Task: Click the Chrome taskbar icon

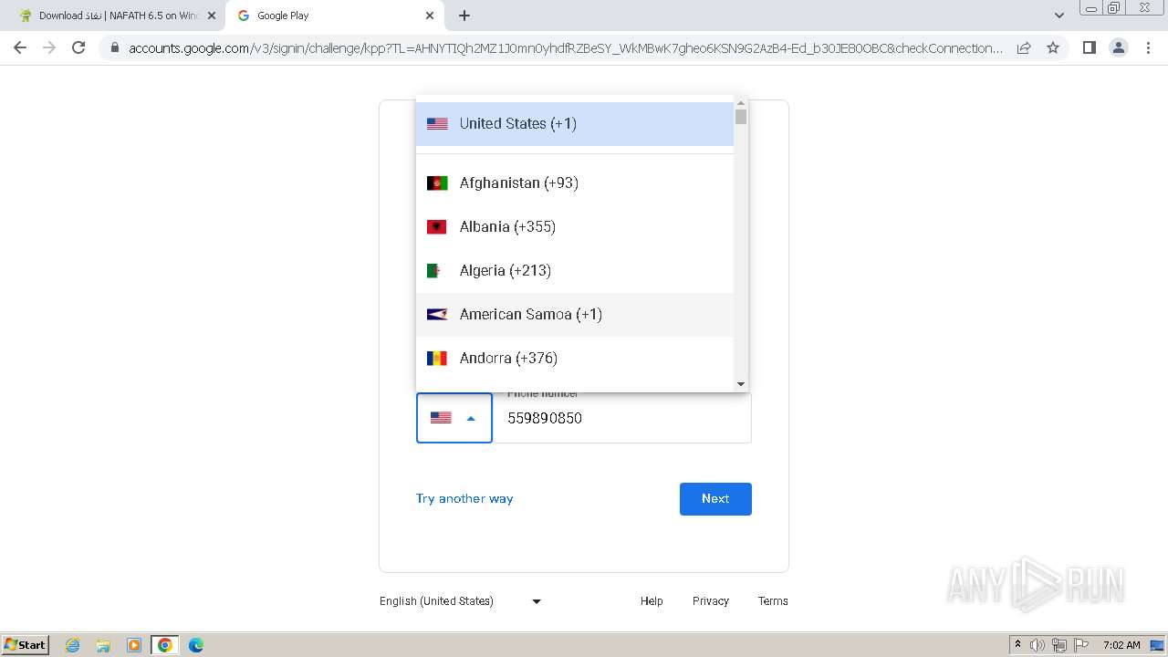Action: (x=165, y=645)
